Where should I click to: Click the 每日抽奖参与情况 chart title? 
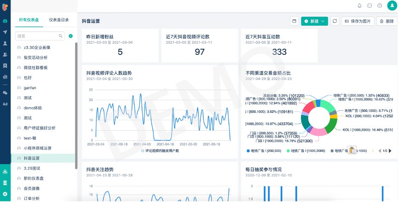(263, 169)
